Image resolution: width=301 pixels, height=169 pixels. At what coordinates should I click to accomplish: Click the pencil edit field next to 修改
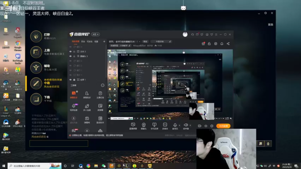(x=161, y=42)
